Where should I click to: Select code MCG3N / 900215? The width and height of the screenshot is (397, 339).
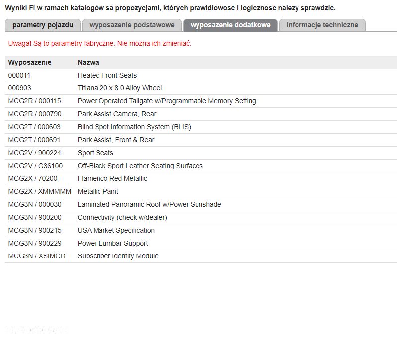(x=35, y=230)
